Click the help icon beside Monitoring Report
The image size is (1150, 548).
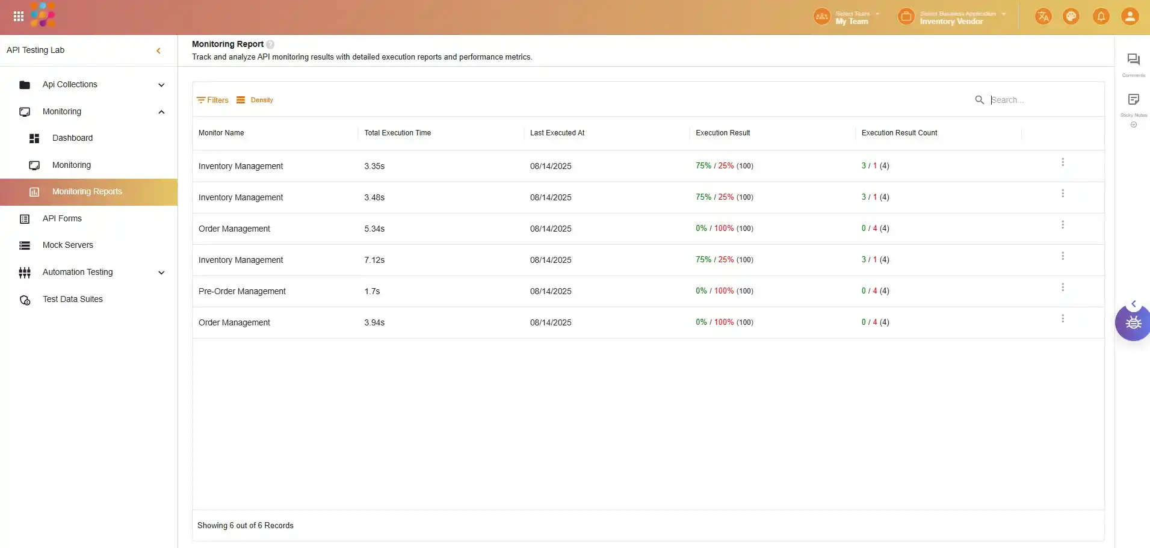click(270, 45)
